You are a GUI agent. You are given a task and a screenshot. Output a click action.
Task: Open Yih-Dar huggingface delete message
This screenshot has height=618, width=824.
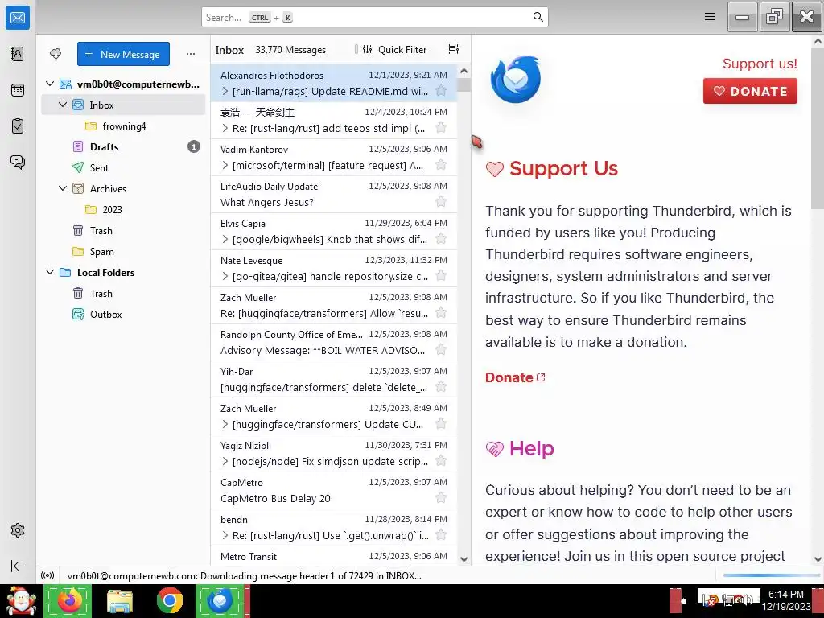point(334,380)
